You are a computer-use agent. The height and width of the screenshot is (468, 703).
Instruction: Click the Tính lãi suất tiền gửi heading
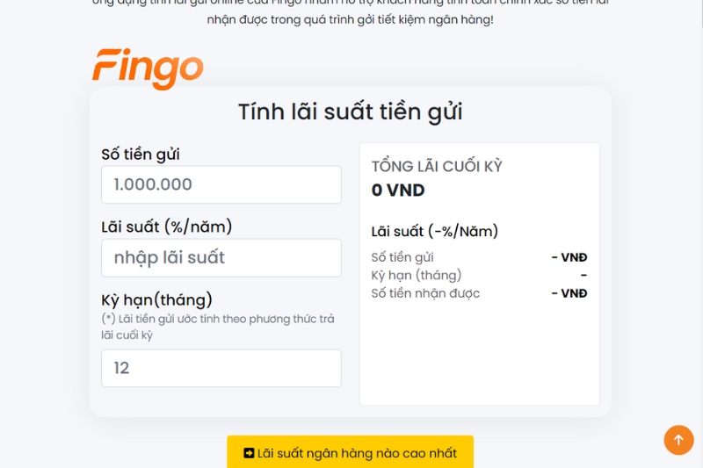tap(350, 112)
